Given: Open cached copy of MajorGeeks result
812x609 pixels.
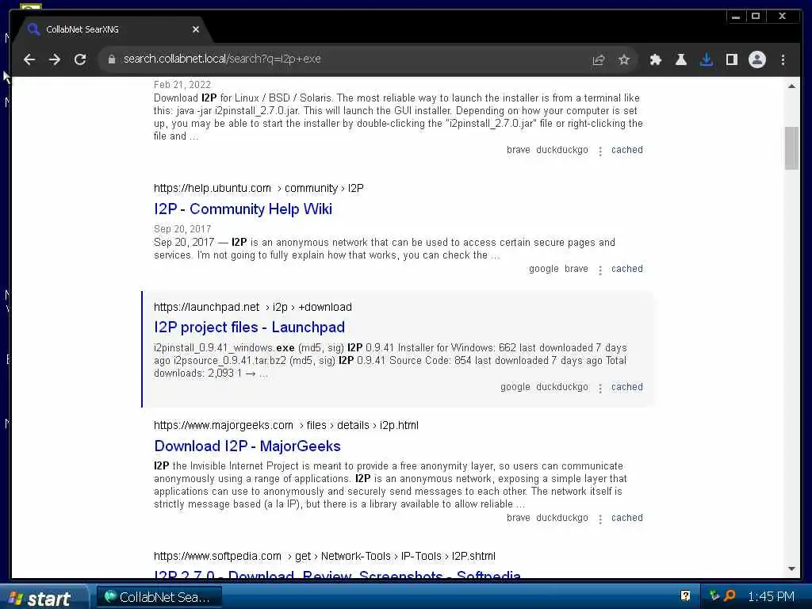Looking at the screenshot, I should click(x=626, y=518).
